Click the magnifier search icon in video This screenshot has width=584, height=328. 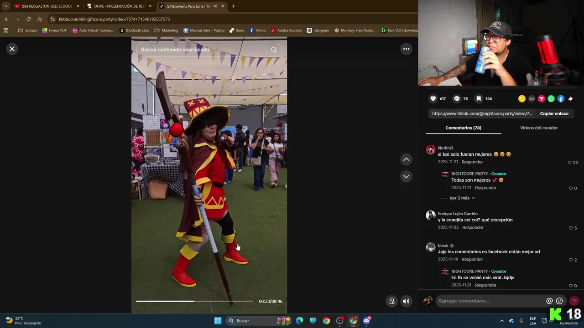pyautogui.click(x=274, y=50)
